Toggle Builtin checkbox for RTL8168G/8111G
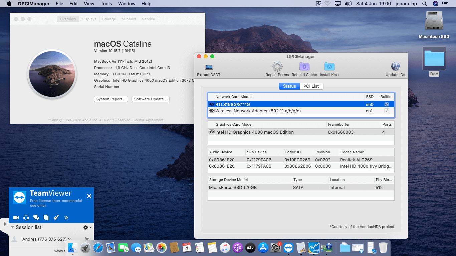 click(386, 104)
